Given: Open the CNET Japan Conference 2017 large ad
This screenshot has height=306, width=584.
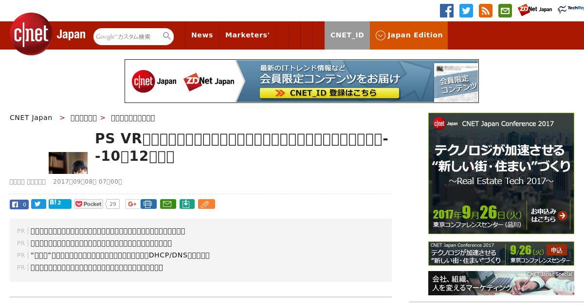Looking at the screenshot, I should [x=501, y=173].
